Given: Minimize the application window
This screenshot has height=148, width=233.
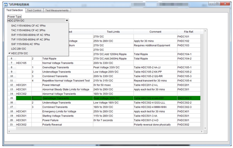Looking at the screenshot, I should click(x=212, y=4).
